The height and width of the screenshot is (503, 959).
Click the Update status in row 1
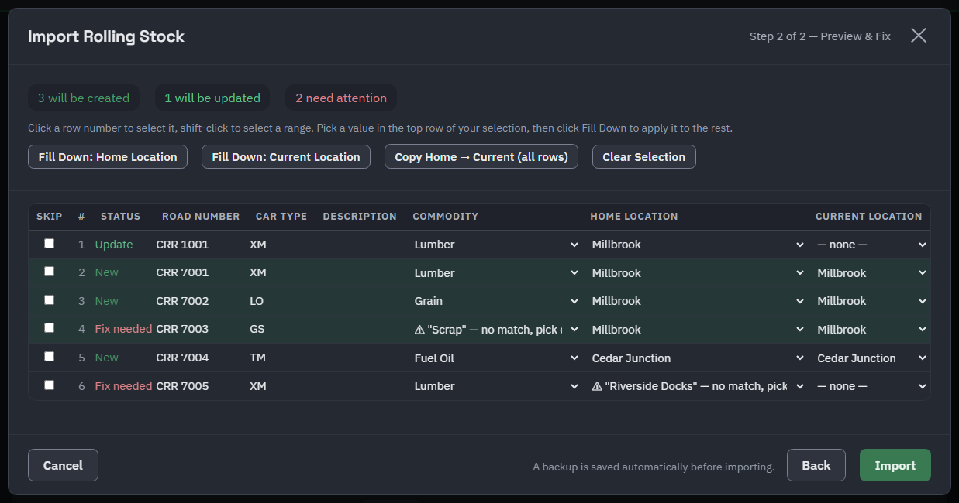click(x=114, y=245)
